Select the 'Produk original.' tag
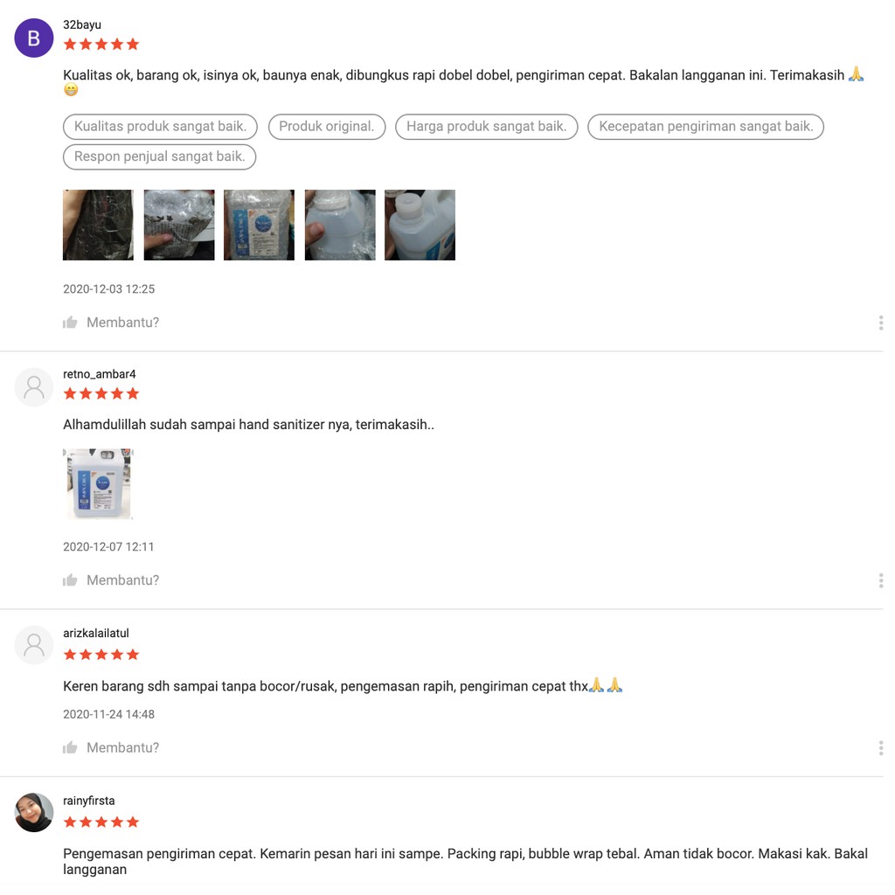 [327, 126]
